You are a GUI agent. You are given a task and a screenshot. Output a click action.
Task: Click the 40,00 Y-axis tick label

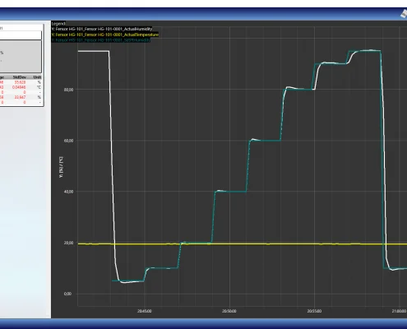68,192
